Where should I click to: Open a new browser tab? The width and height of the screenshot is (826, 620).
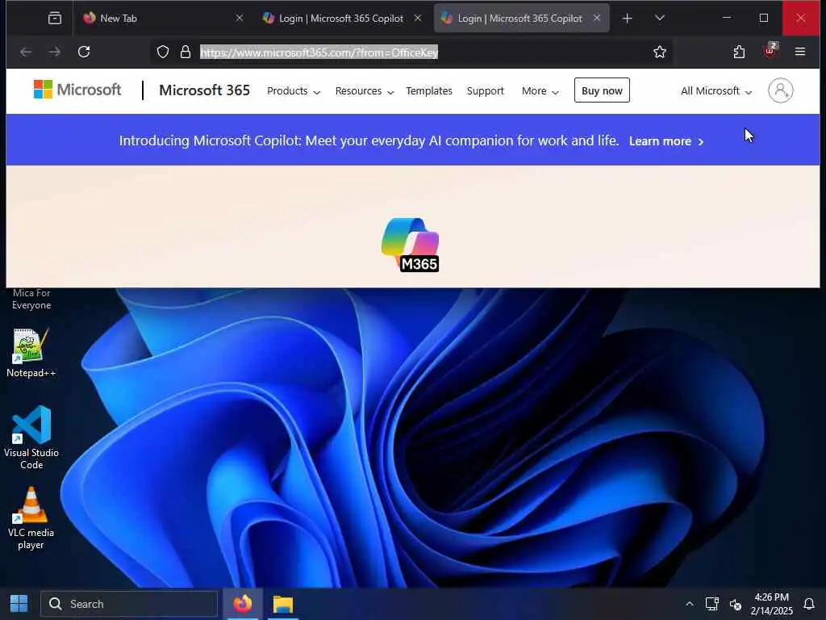click(x=627, y=19)
